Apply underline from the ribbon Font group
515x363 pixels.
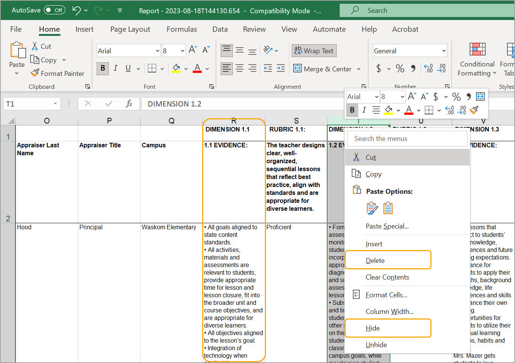[128, 68]
